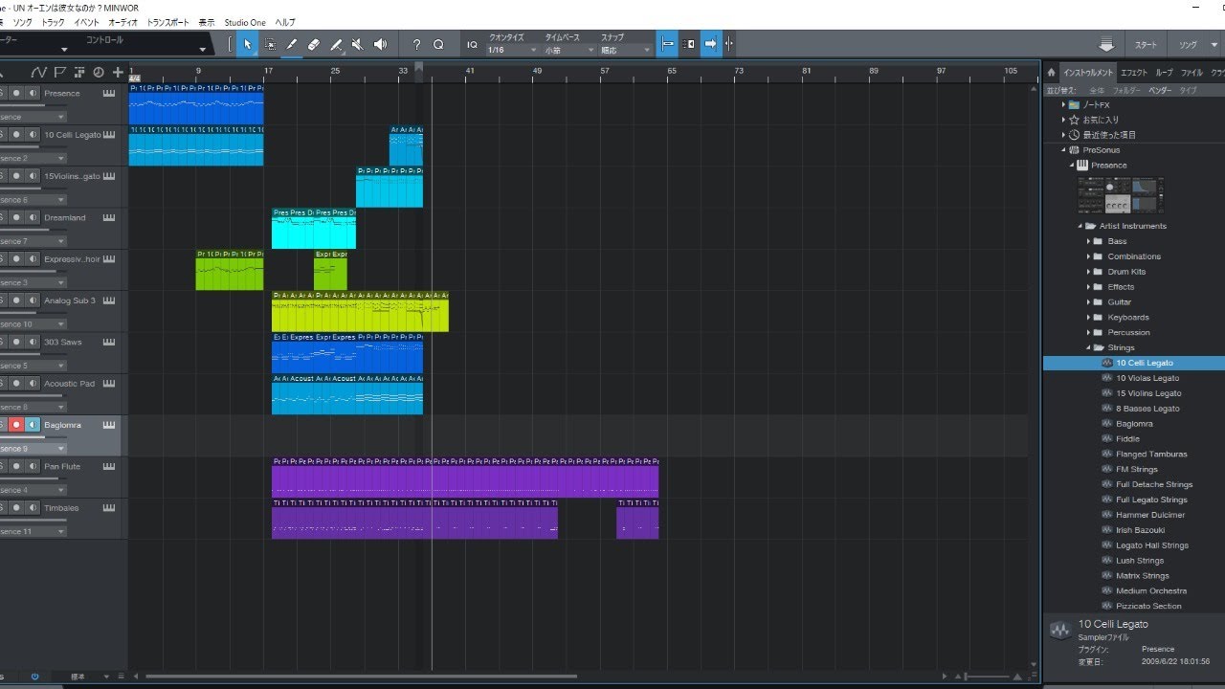Collapse the Strings folder

(1089, 347)
